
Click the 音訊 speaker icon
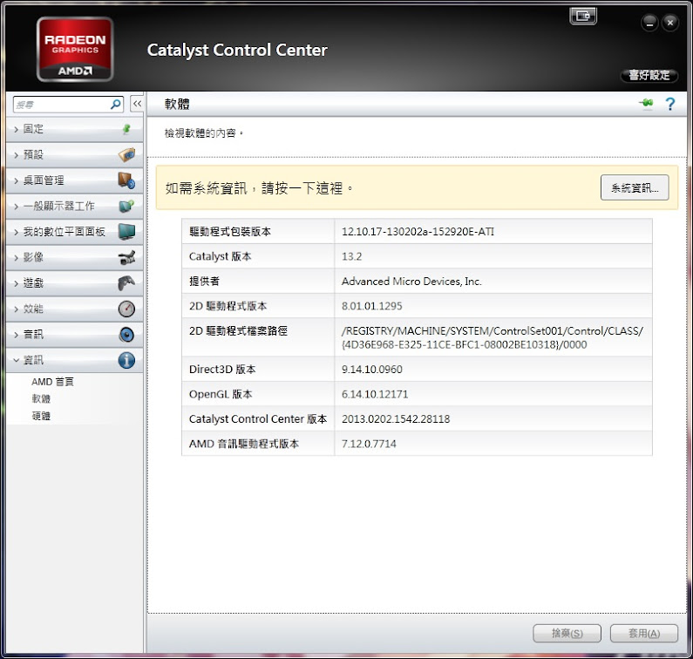[126, 335]
